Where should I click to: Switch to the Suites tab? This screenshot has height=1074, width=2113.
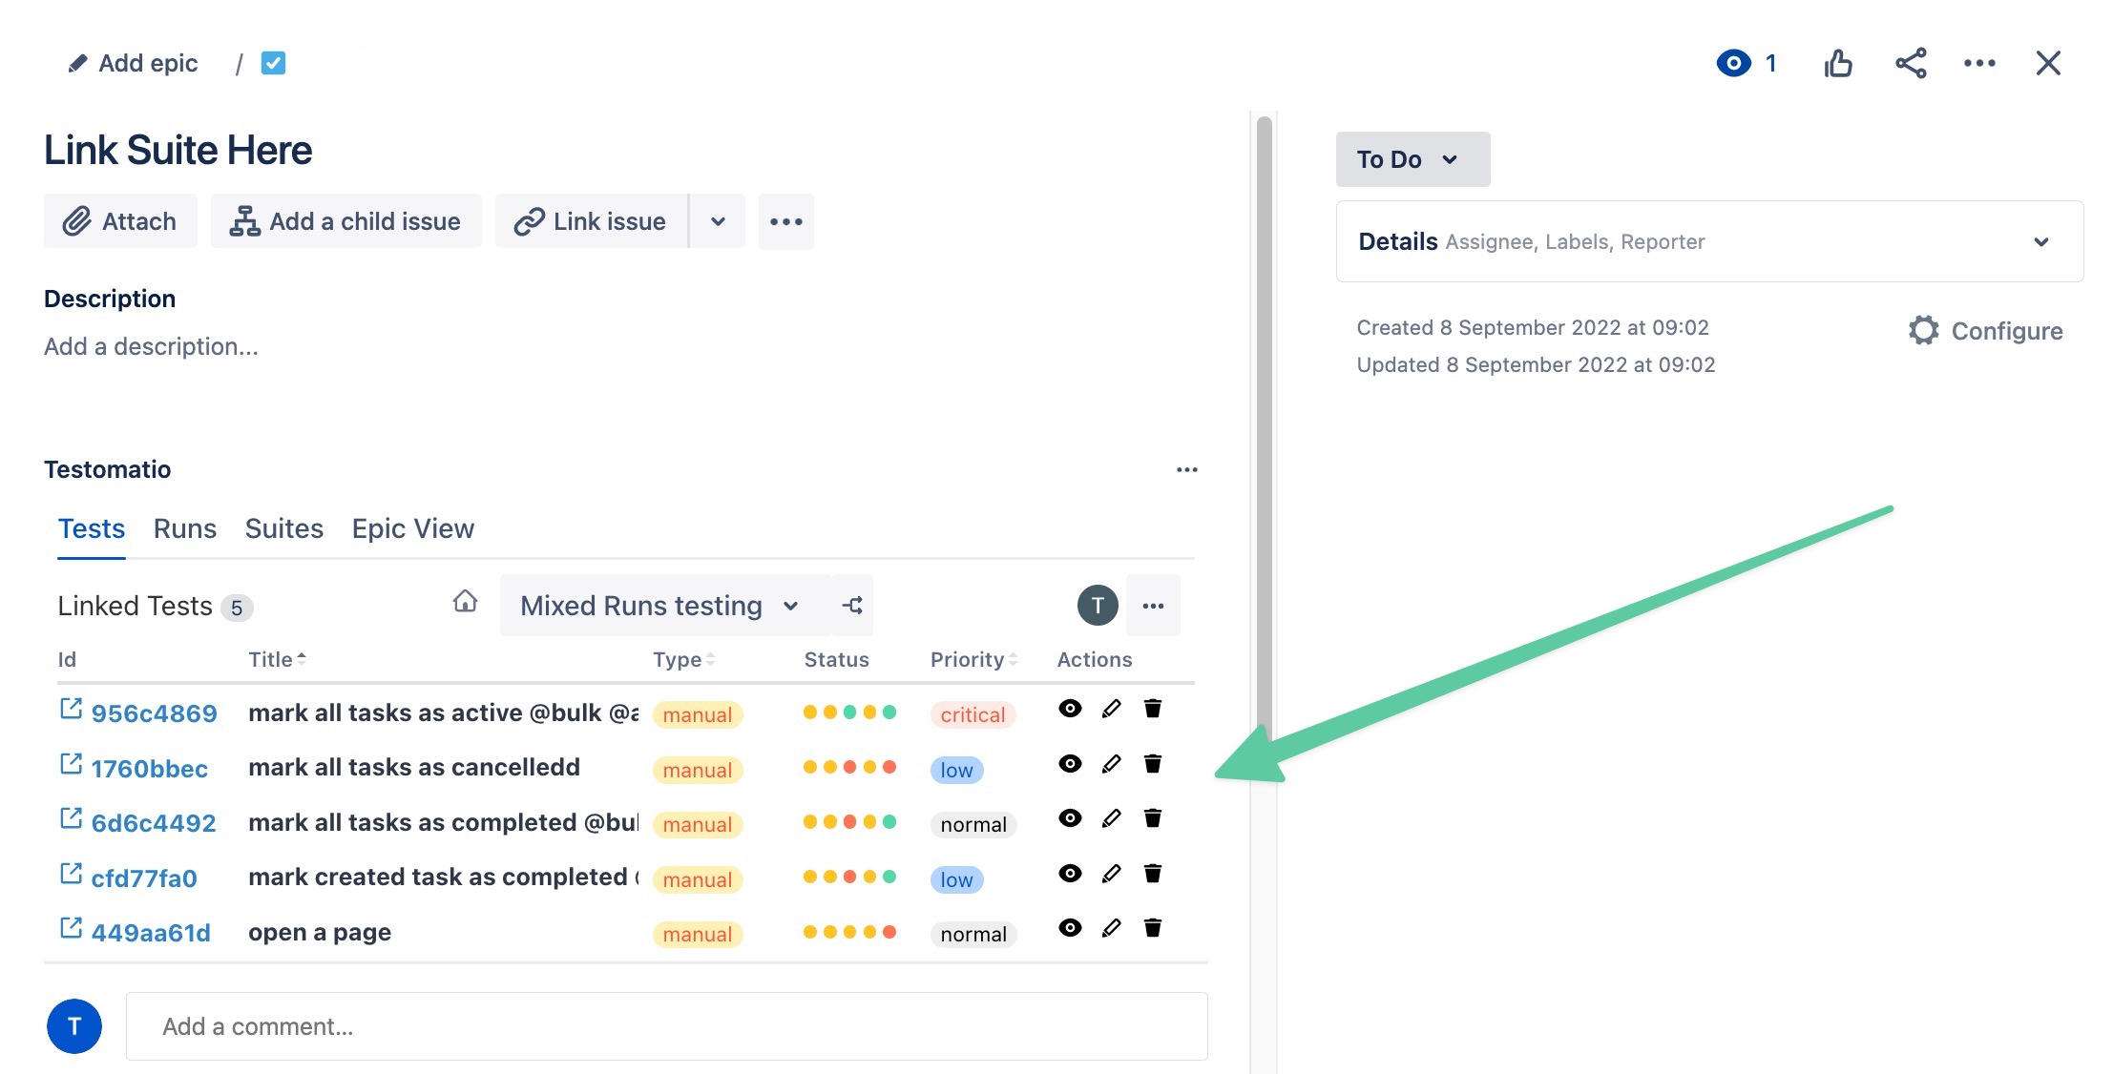pyautogui.click(x=285, y=527)
